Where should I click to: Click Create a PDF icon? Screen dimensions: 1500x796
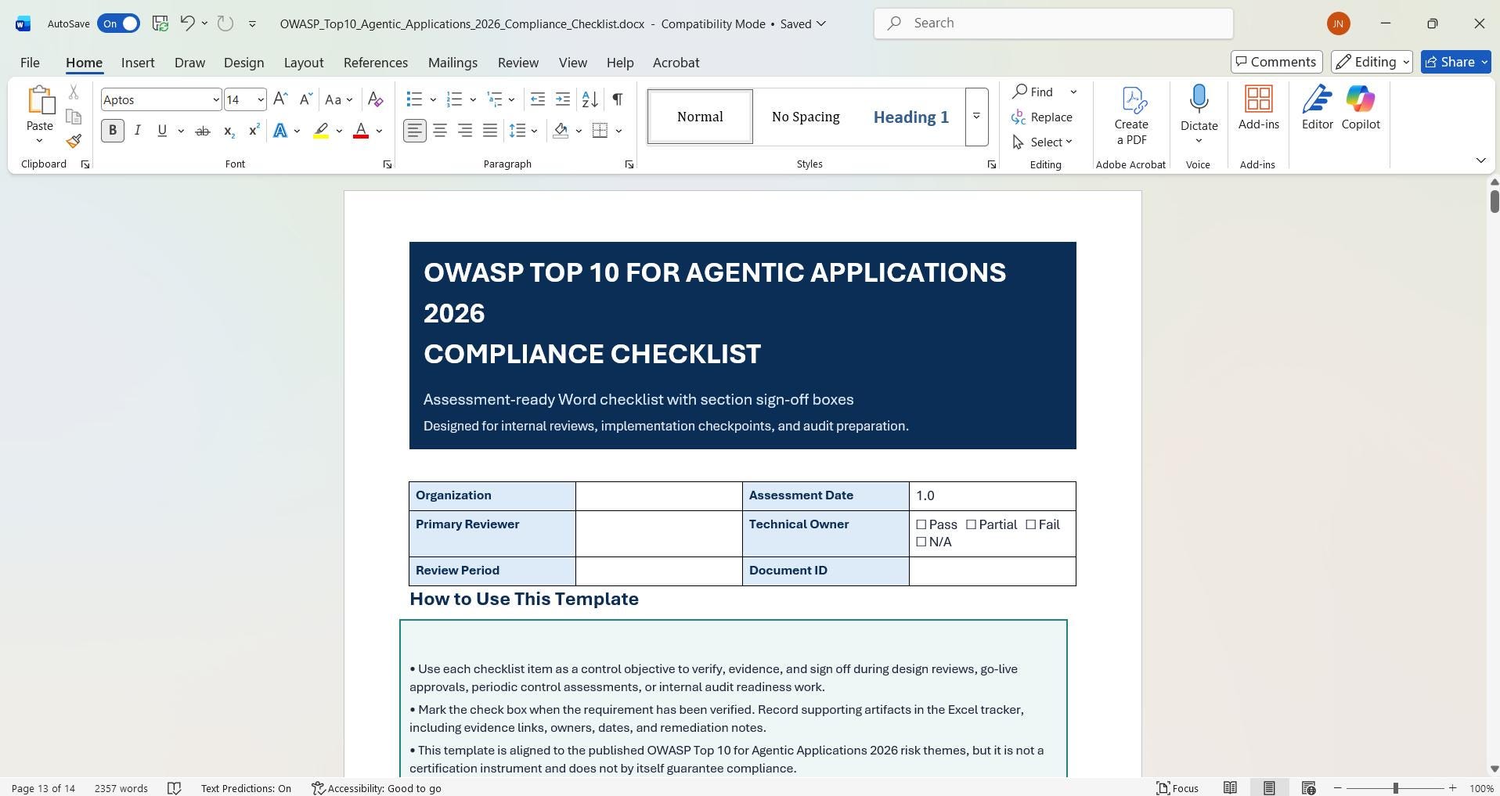pos(1131,116)
